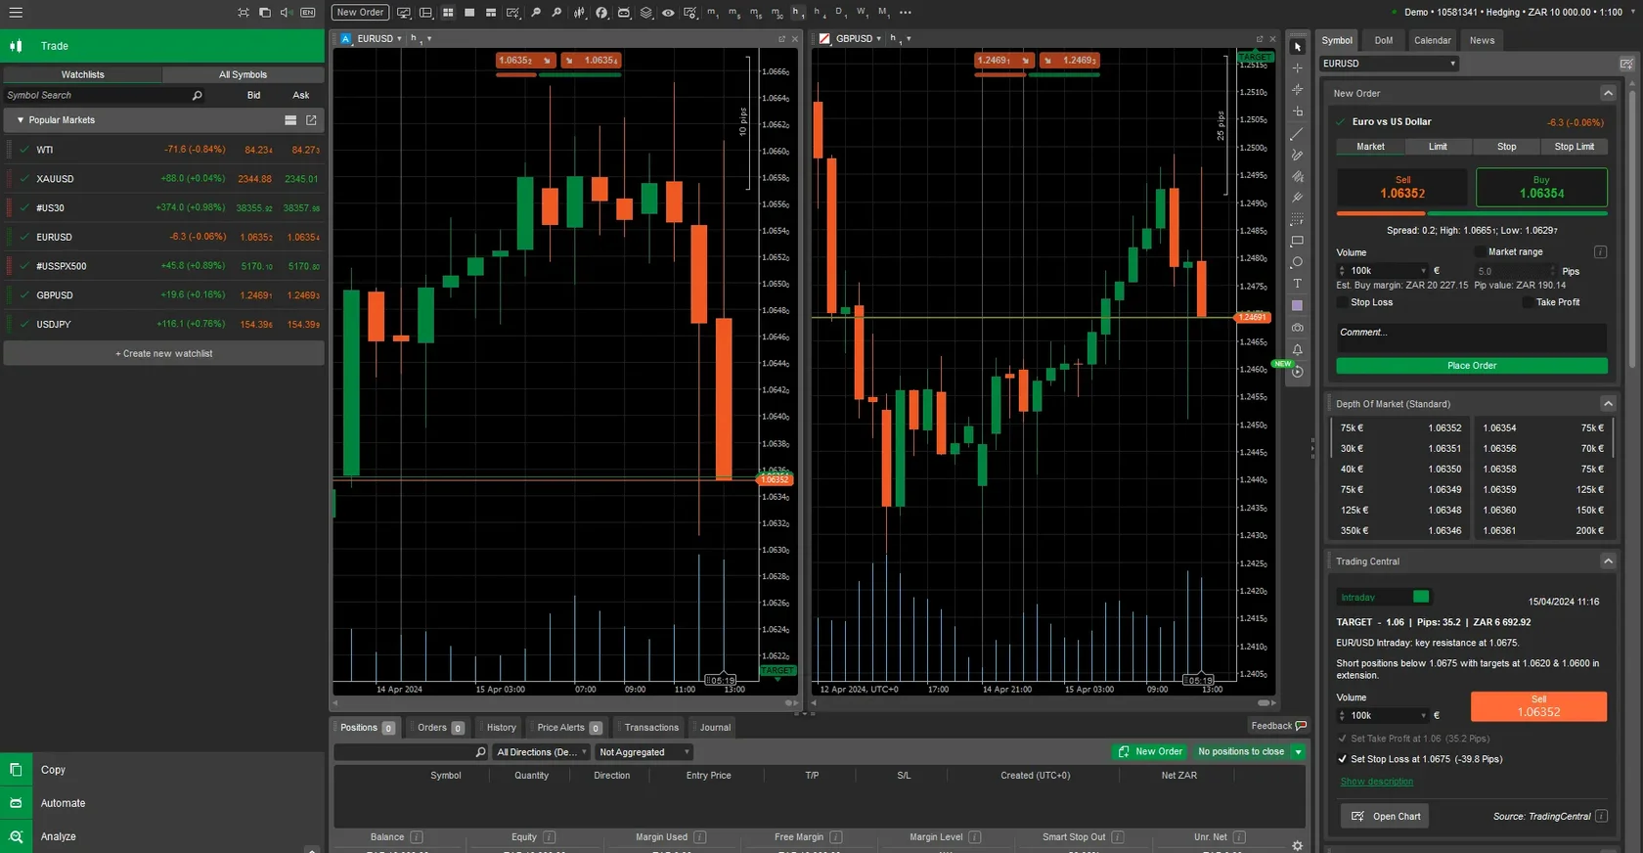The image size is (1643, 853).
Task: Choose the trend line drawing tool
Action: click(1298, 134)
